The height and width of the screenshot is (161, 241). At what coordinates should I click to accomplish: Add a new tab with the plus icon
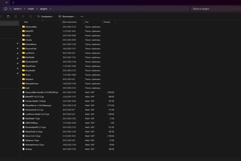13,3
